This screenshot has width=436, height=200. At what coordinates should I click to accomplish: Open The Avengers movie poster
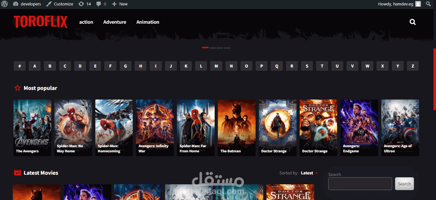(32, 128)
